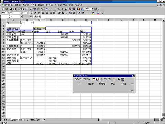The height and width of the screenshot is (124, 165).
Task: Click Hide Detail icon in PivotTable toolbar
Action: click(106, 79)
